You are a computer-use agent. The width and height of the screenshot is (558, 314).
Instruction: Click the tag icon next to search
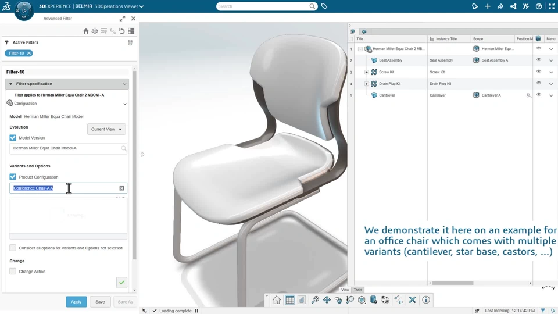click(x=324, y=6)
